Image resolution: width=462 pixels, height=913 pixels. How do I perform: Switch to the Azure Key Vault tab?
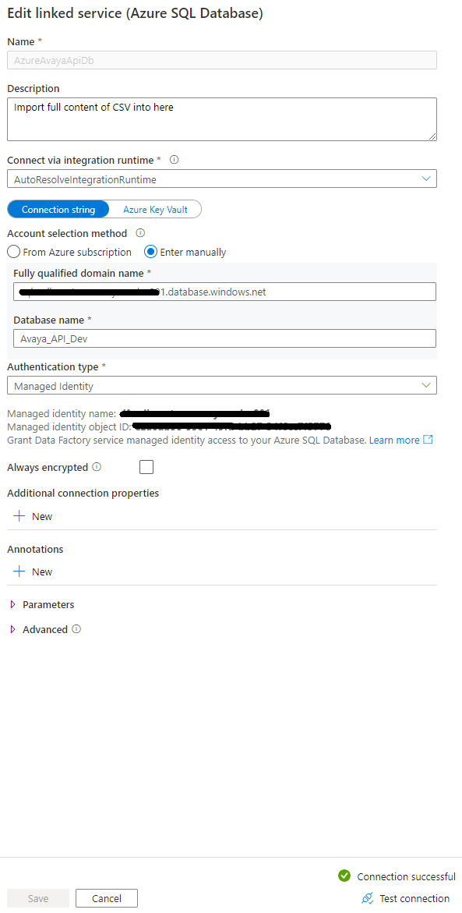(x=153, y=209)
